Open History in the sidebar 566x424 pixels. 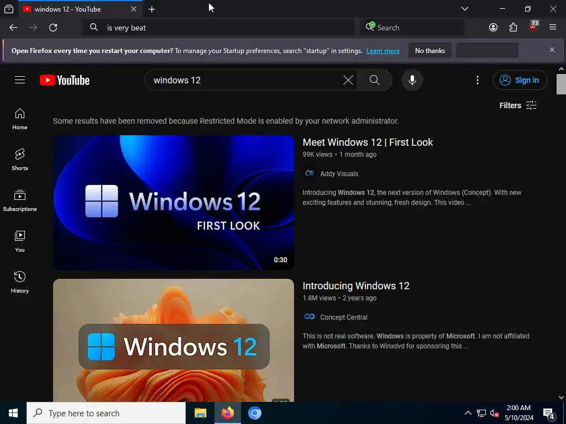[20, 282]
